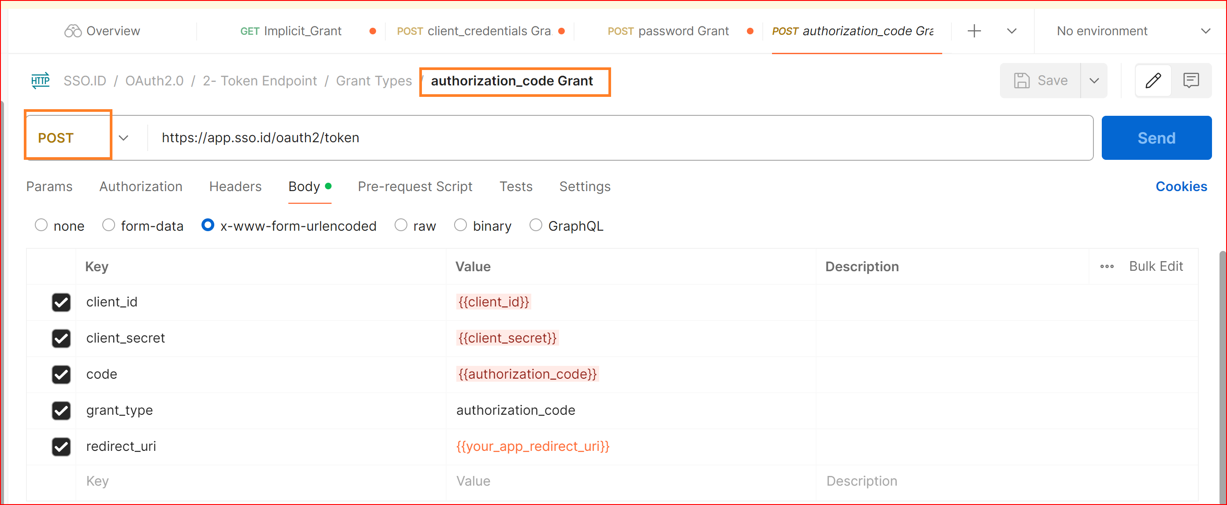Uncheck the code parameter

61,375
